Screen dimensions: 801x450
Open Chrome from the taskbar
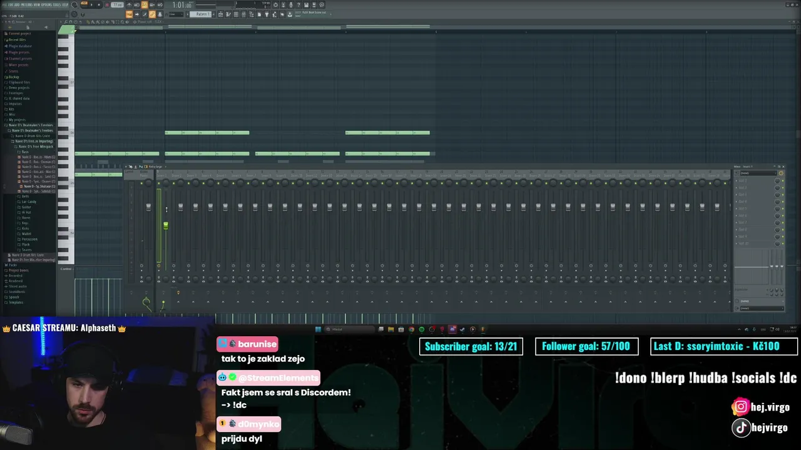(411, 329)
